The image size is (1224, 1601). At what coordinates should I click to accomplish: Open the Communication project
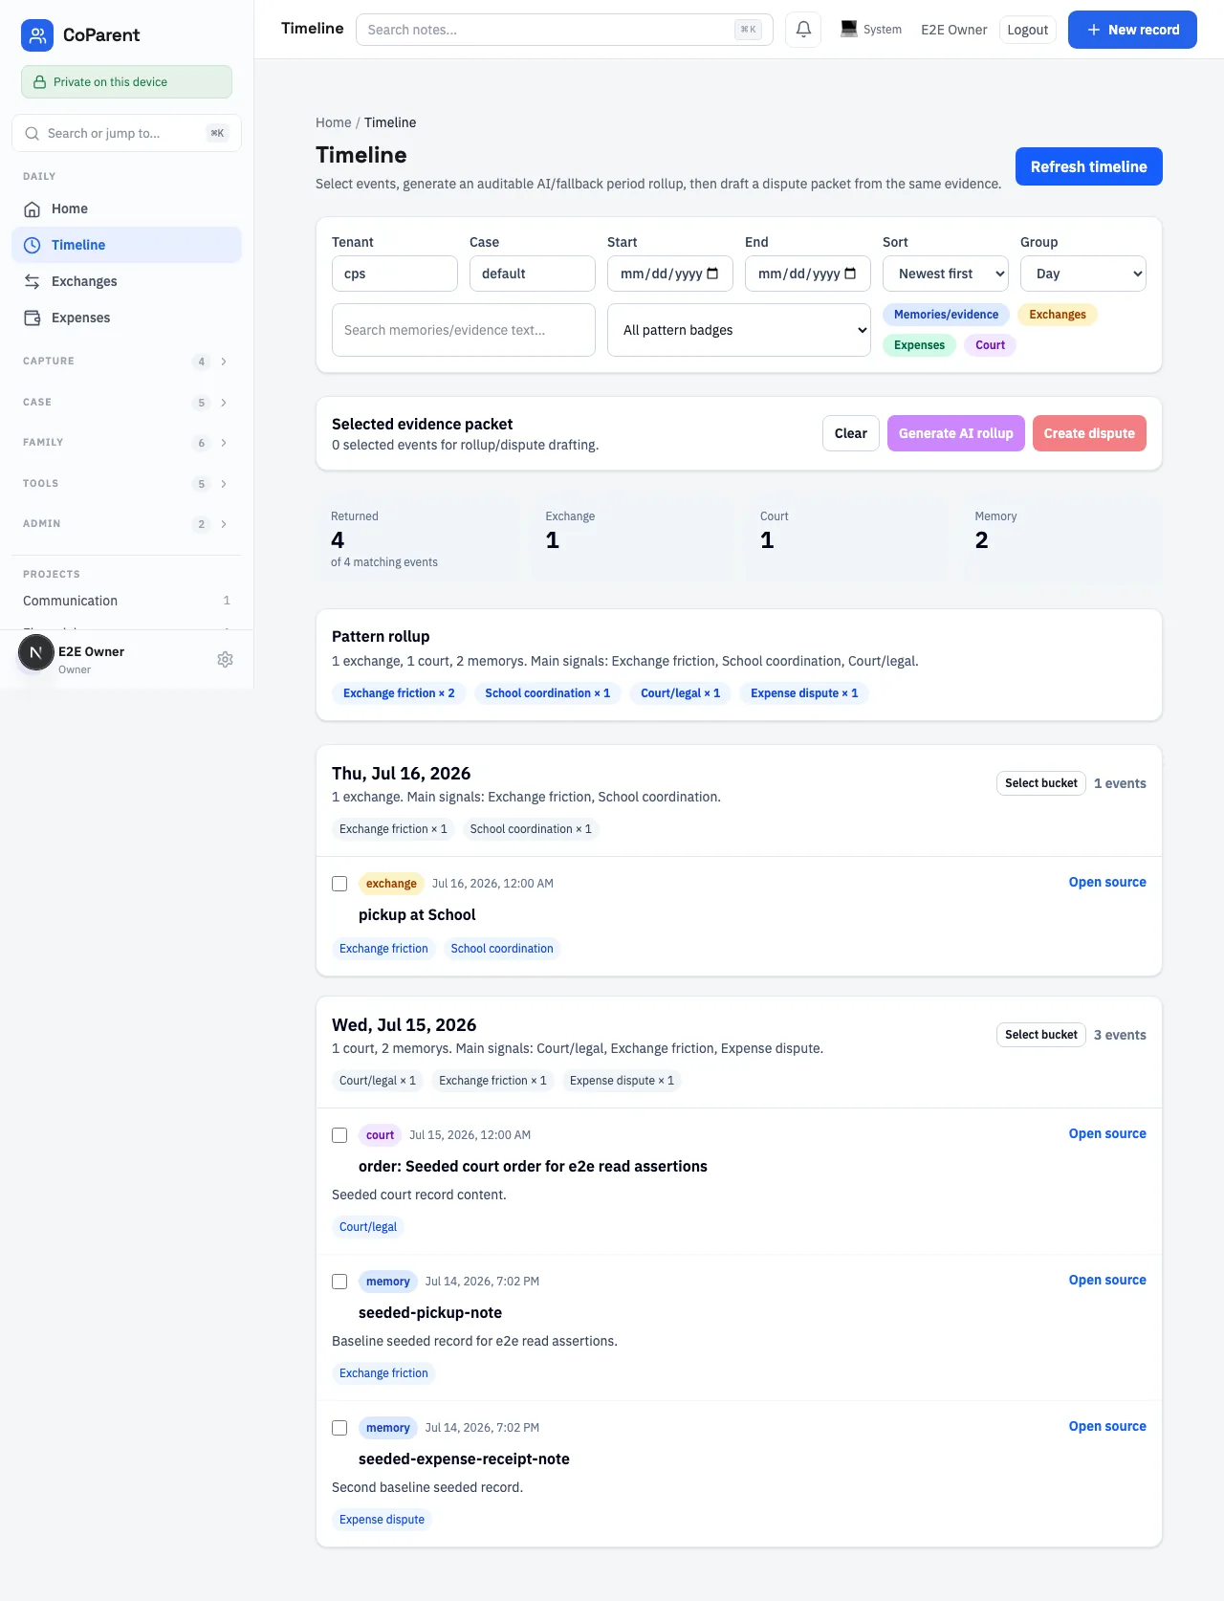(x=126, y=601)
